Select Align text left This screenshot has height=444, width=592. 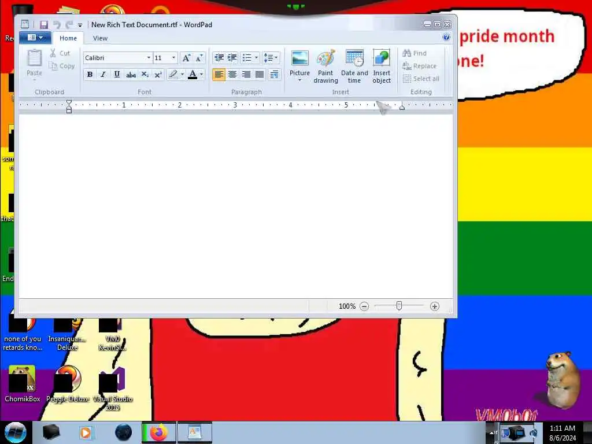pyautogui.click(x=219, y=75)
